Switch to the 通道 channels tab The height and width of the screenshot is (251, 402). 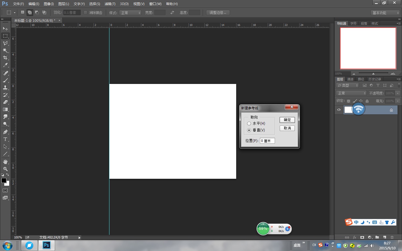(350, 79)
